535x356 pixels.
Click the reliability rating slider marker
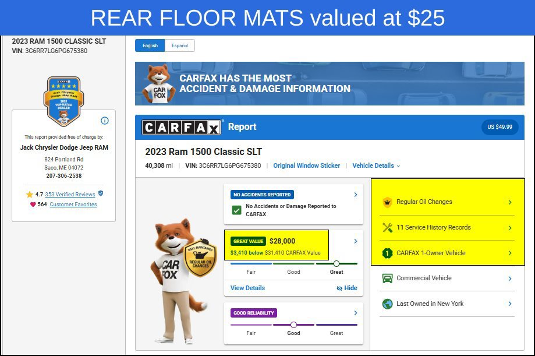(x=293, y=325)
